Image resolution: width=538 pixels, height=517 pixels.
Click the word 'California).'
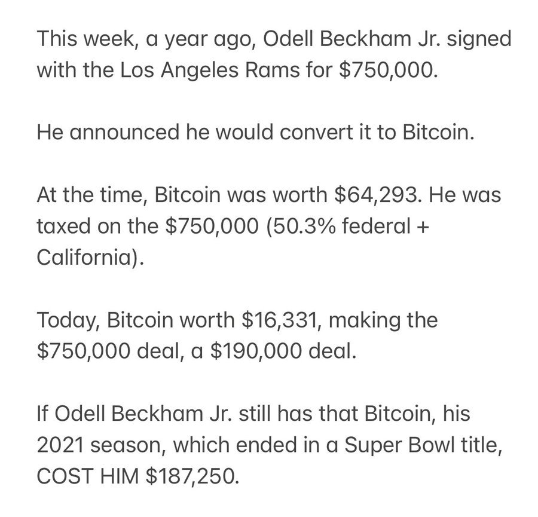tap(90, 258)
